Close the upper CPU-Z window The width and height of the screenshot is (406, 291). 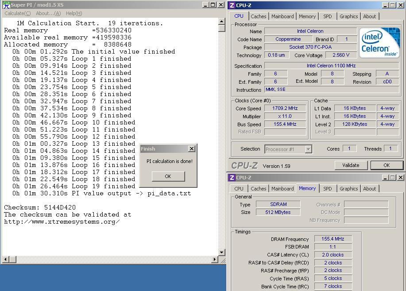click(x=400, y=5)
